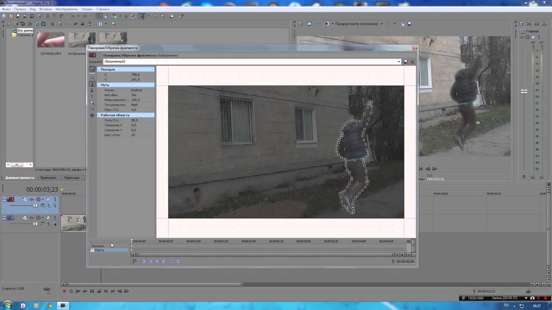552x310 pixels.
Task: Solo track 2 with exclamation icon
Action: tap(55, 218)
